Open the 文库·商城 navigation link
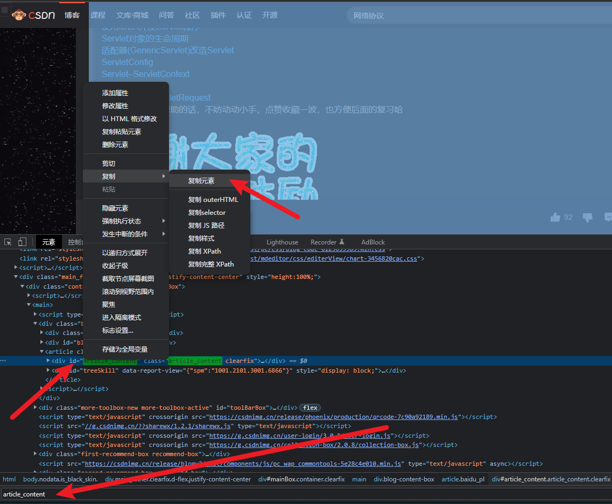Screen dimensions: 612x504 [132, 15]
